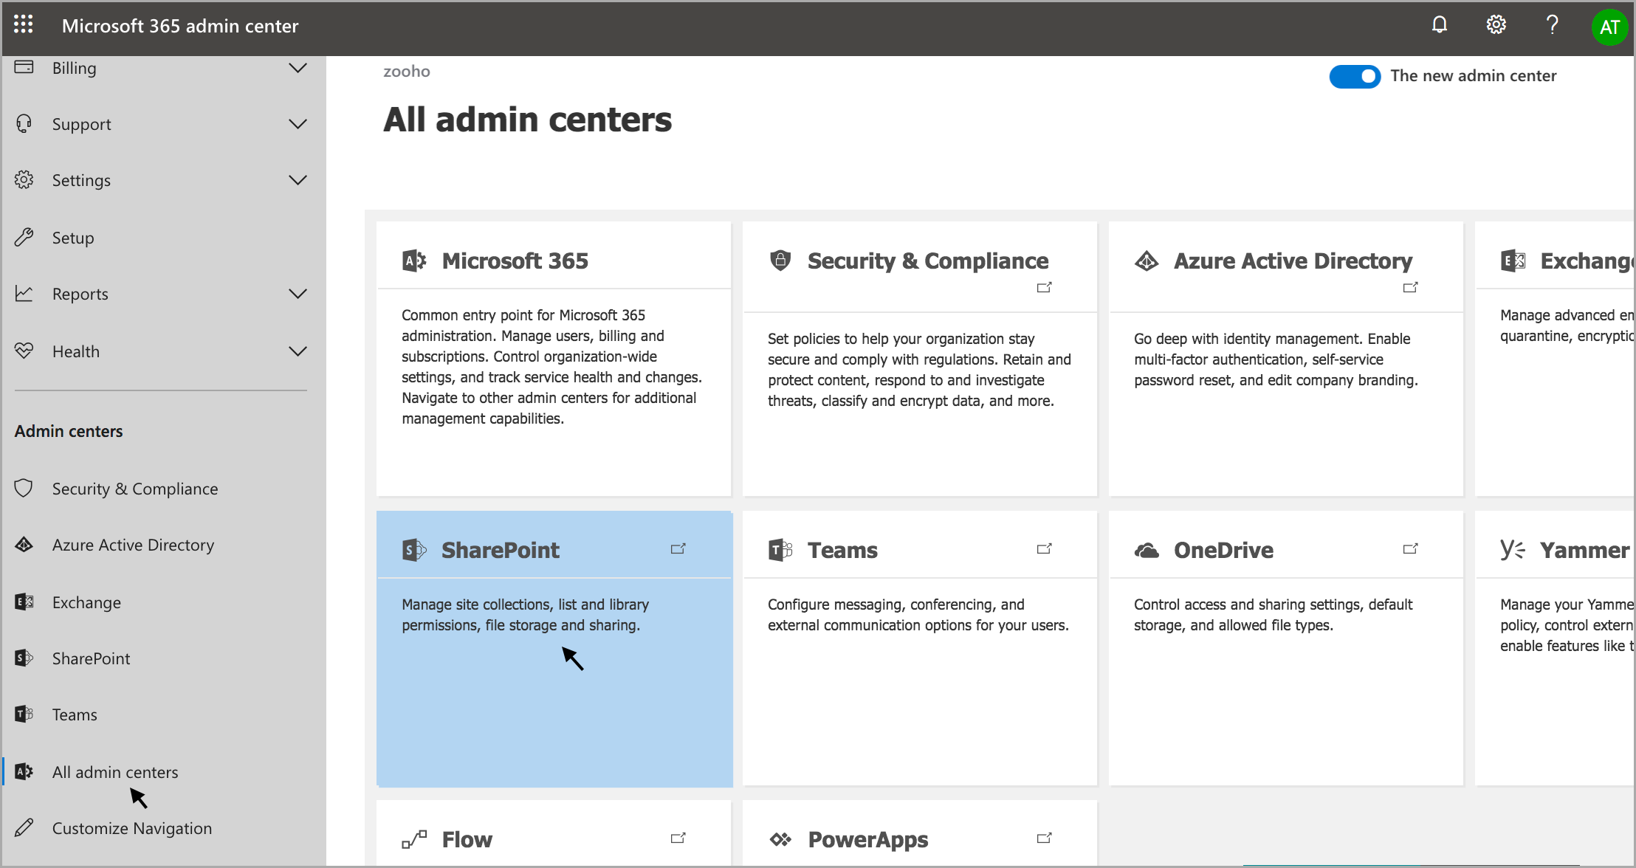Open the PowerApps admin center card

867,839
